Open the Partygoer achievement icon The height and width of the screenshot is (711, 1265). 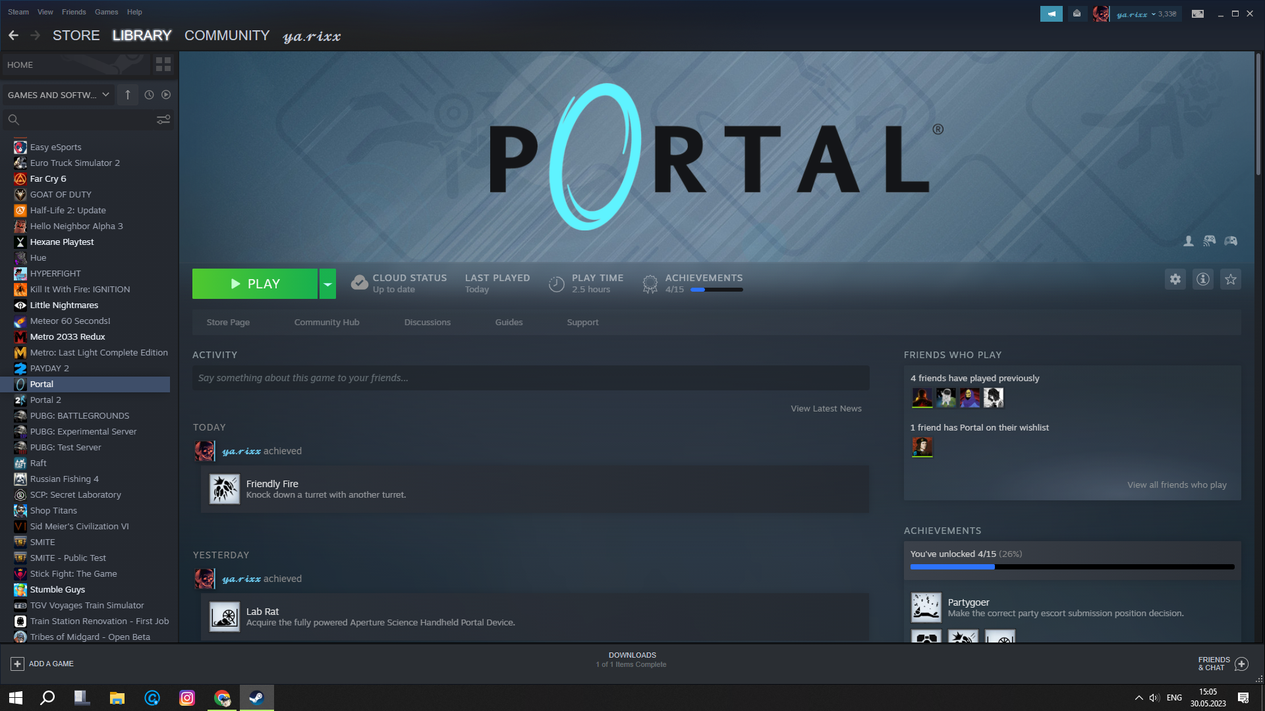[926, 608]
